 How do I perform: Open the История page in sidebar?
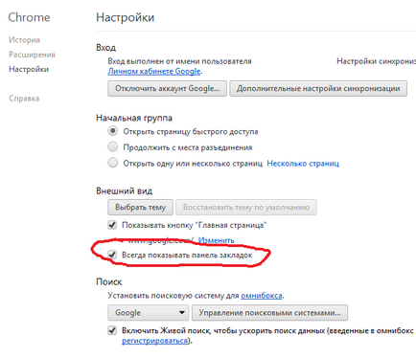tap(24, 40)
